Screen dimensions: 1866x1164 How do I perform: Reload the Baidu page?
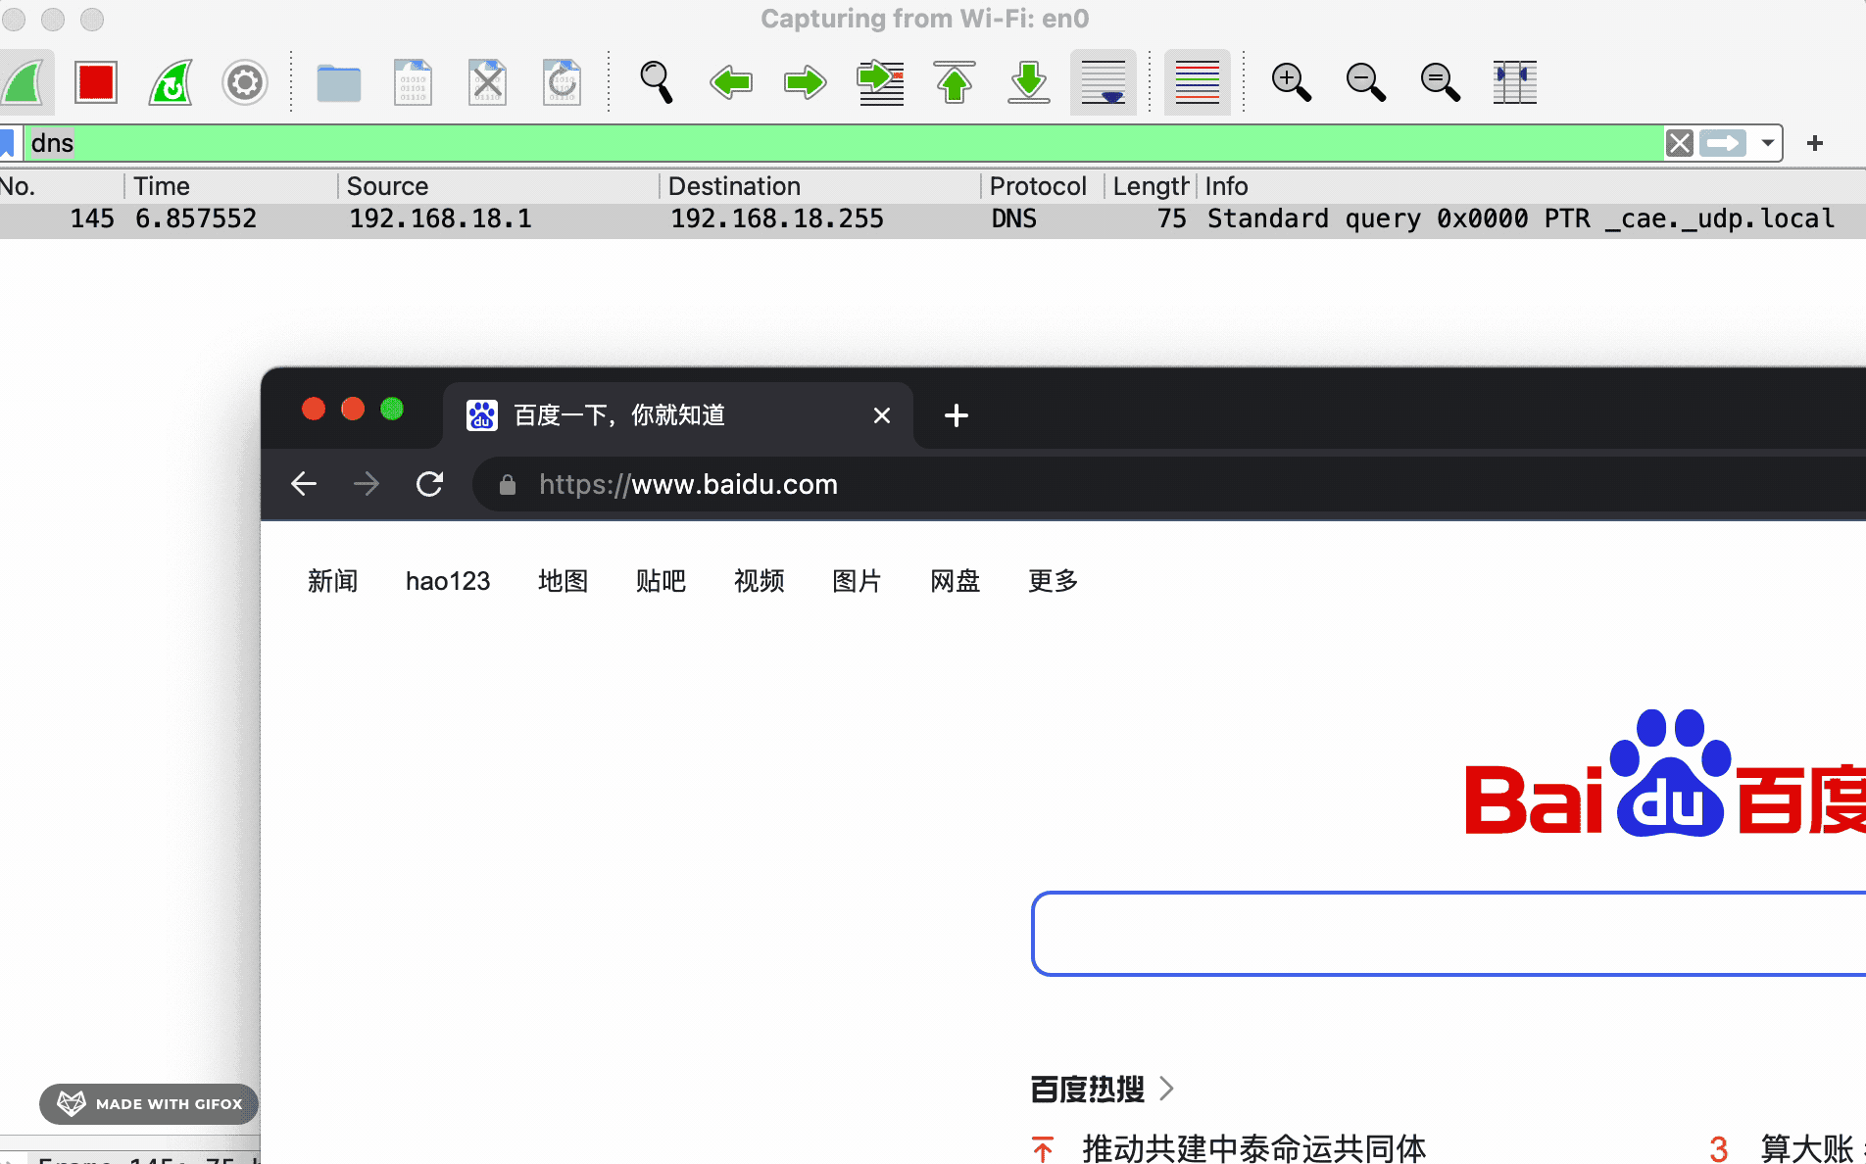429,484
